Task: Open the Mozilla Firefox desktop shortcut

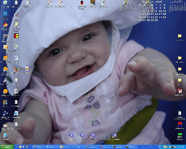Action: coord(16,69)
